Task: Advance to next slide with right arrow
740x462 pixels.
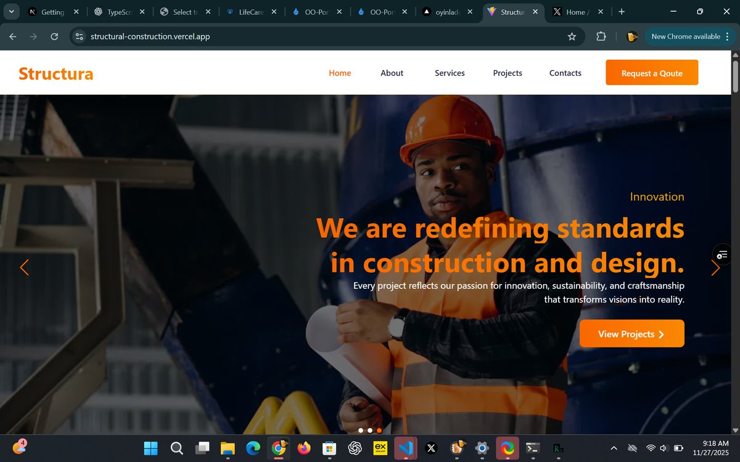Action: pyautogui.click(x=715, y=267)
